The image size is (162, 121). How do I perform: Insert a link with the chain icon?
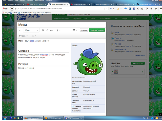[x=51, y=30]
